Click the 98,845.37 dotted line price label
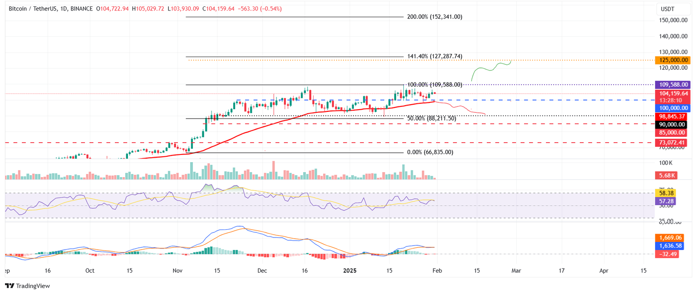This screenshot has height=294, width=697. pyautogui.click(x=672, y=116)
